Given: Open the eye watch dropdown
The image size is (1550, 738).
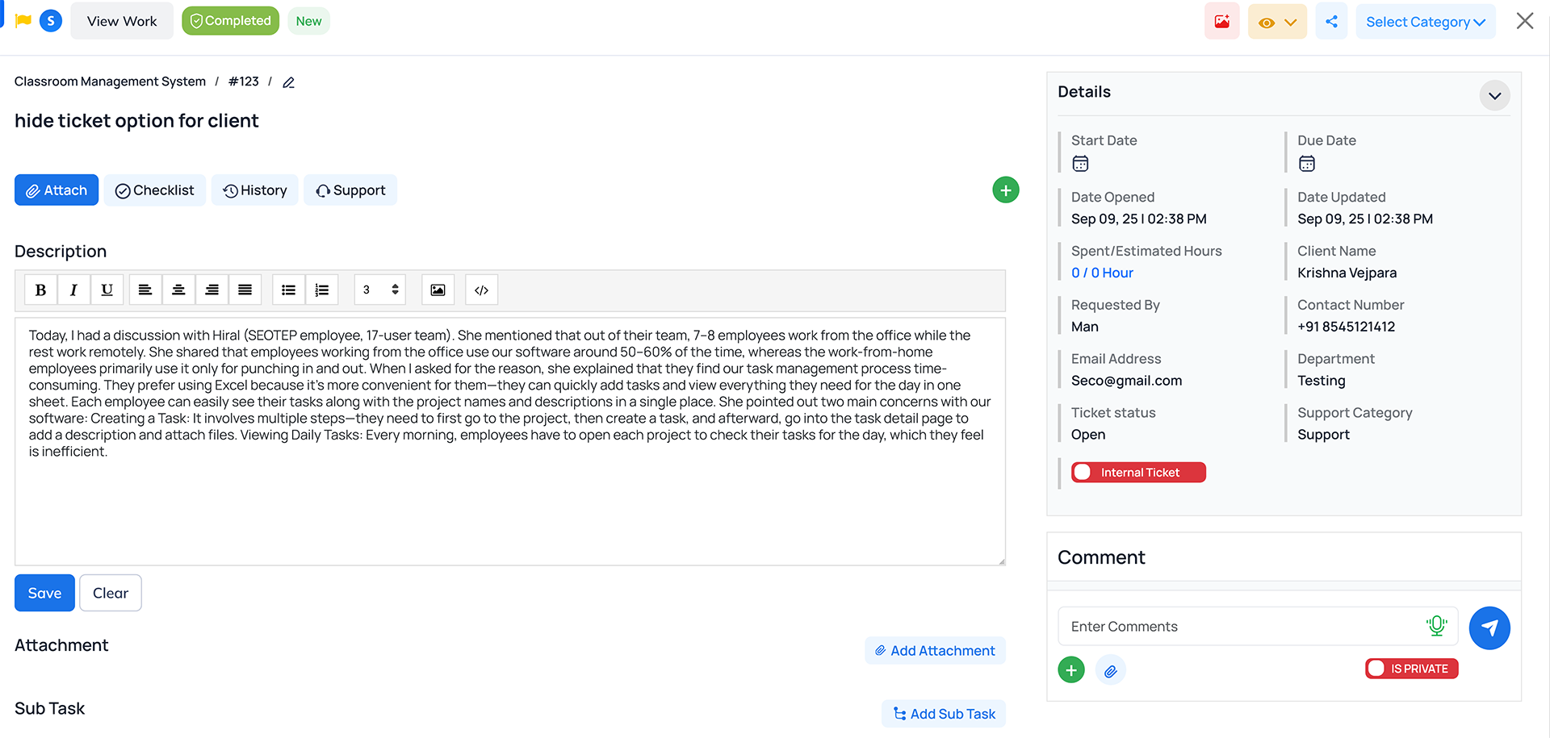Looking at the screenshot, I should coord(1277,22).
